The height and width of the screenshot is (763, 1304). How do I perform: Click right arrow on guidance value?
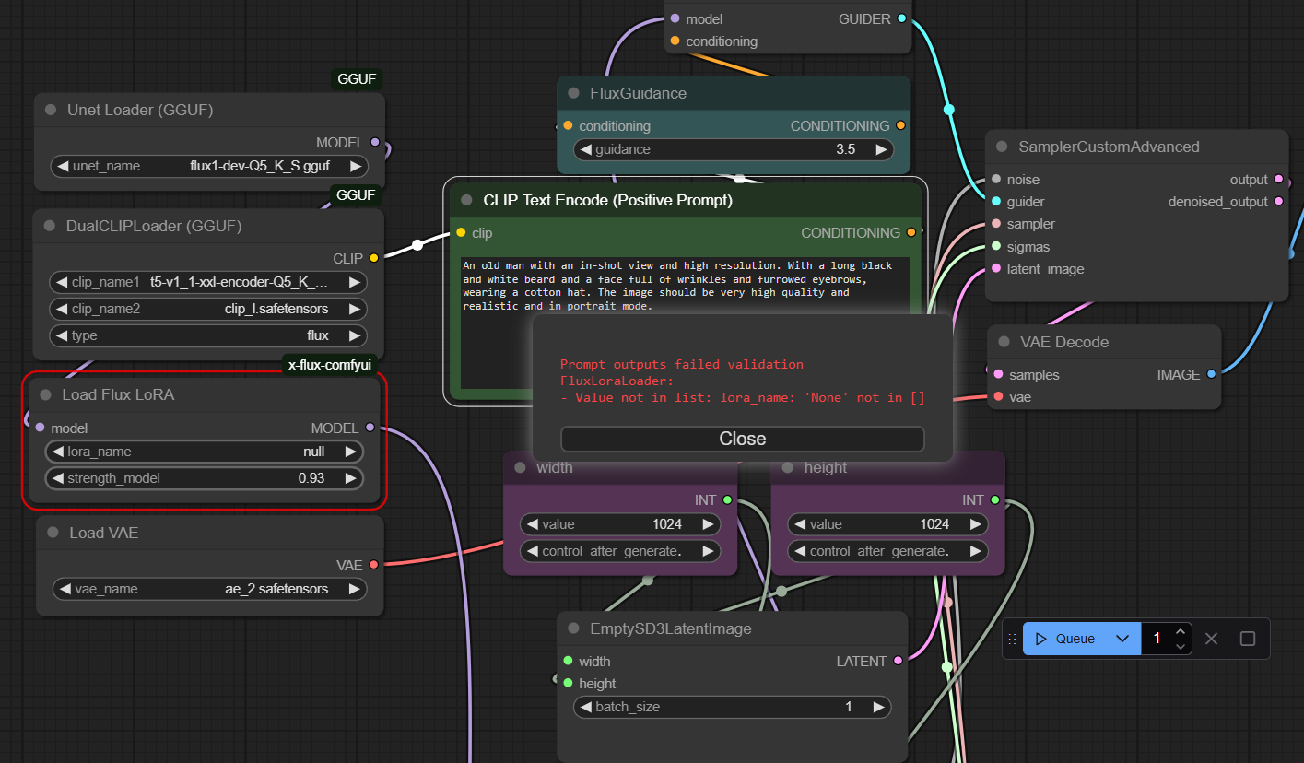click(x=880, y=149)
